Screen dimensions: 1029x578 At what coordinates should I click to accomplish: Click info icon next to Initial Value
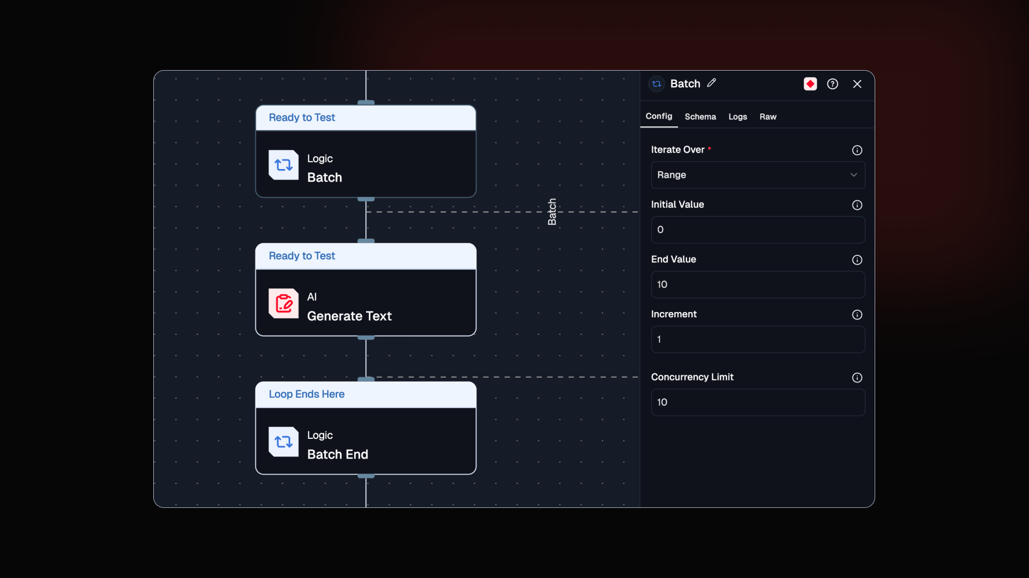coord(857,205)
